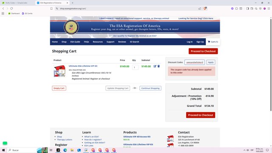
Task: Click Proceed to Checkout below Grand Total
Action: click(x=201, y=115)
